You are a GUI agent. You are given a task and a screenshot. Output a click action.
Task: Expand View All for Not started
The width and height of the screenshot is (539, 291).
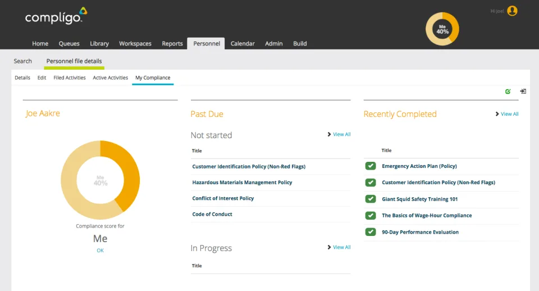[x=339, y=134]
